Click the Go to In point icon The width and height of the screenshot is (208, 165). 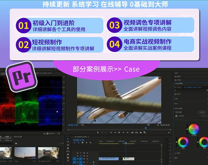tap(111, 132)
